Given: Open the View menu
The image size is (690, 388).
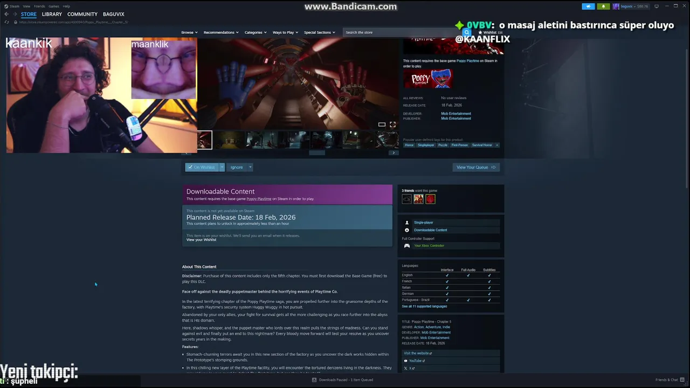Looking at the screenshot, I should [x=26, y=6].
